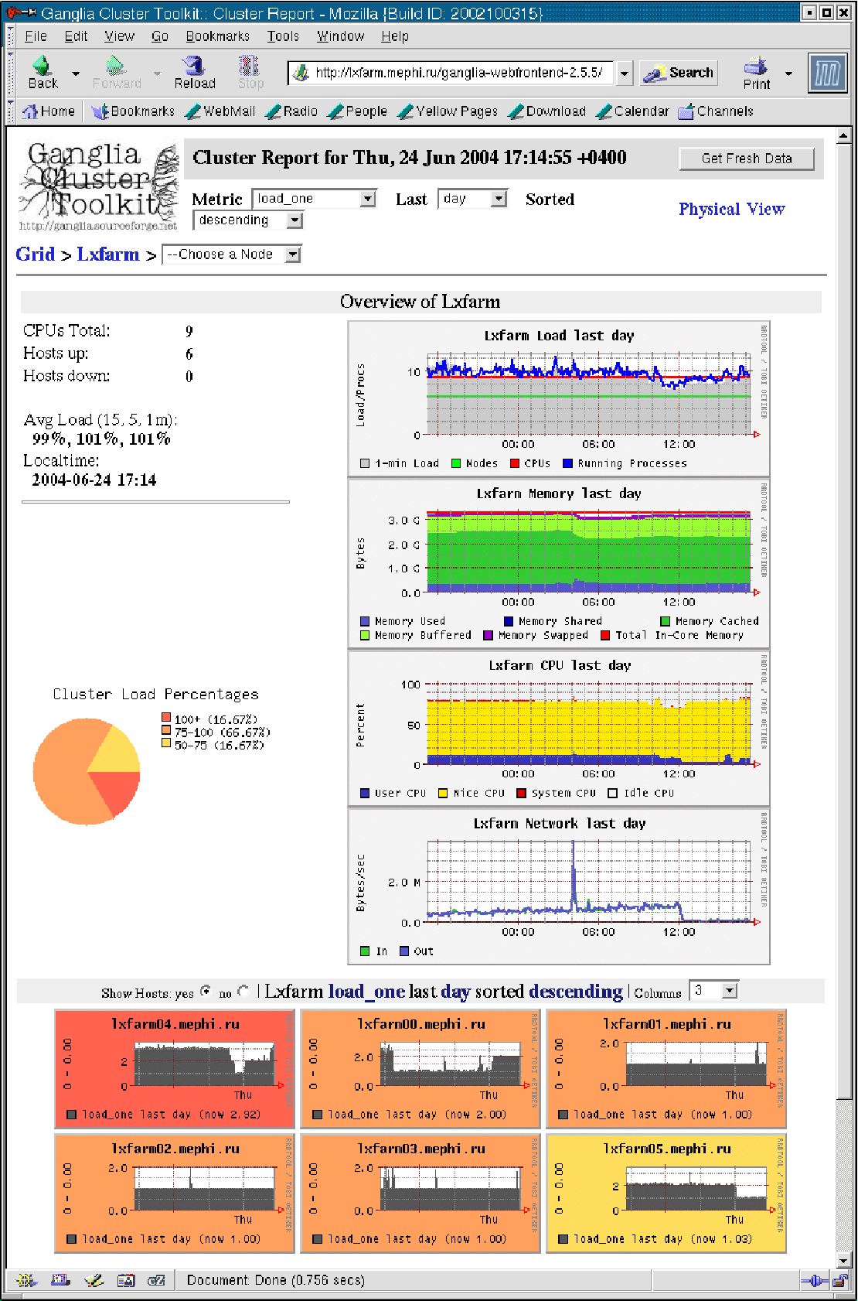Click the Get Fresh Data button
The image size is (858, 1301).
tap(747, 159)
